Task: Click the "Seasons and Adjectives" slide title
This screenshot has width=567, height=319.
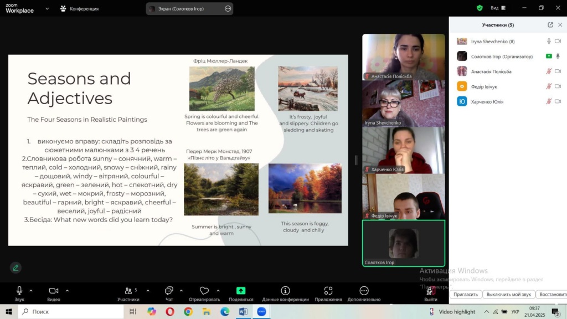Action: pyautogui.click(x=79, y=88)
